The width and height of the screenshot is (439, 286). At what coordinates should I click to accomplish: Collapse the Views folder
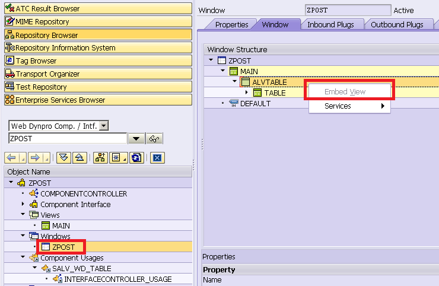[x=23, y=214]
